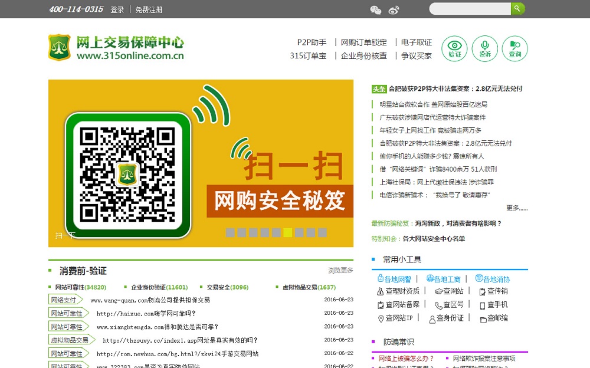Open 网络上被骗怎么办 link

pyautogui.click(x=406, y=358)
